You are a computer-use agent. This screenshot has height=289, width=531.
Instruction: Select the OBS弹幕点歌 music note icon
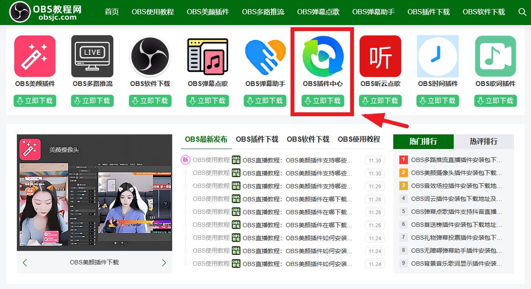[x=207, y=56]
